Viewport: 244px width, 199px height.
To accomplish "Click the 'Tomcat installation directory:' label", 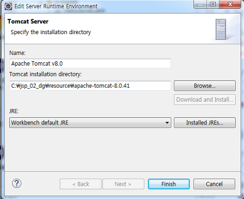I will click(45, 74).
